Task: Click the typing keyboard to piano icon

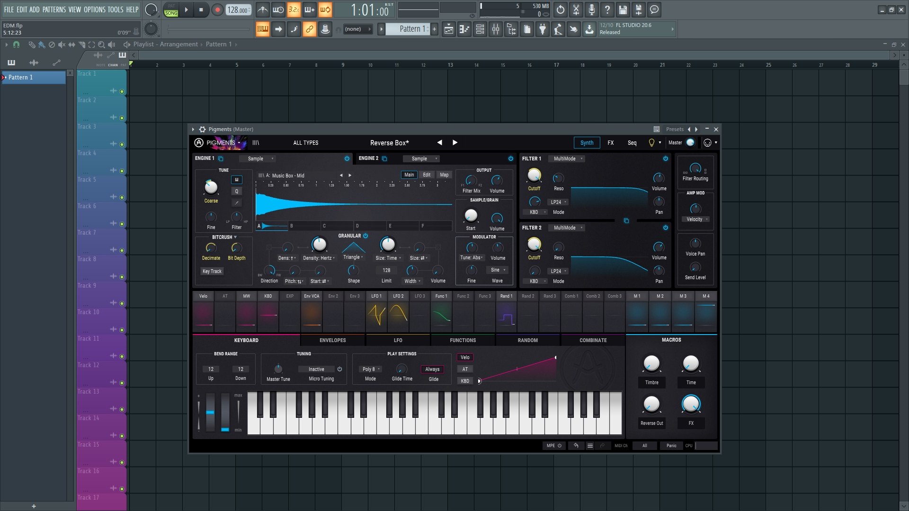Action: pos(263,29)
